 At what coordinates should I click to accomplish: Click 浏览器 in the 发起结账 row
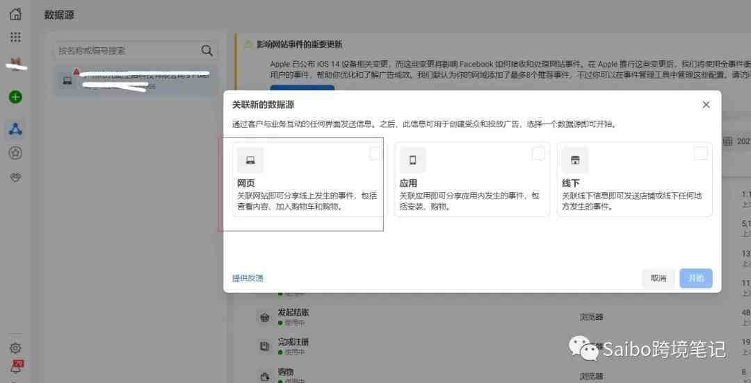point(592,316)
